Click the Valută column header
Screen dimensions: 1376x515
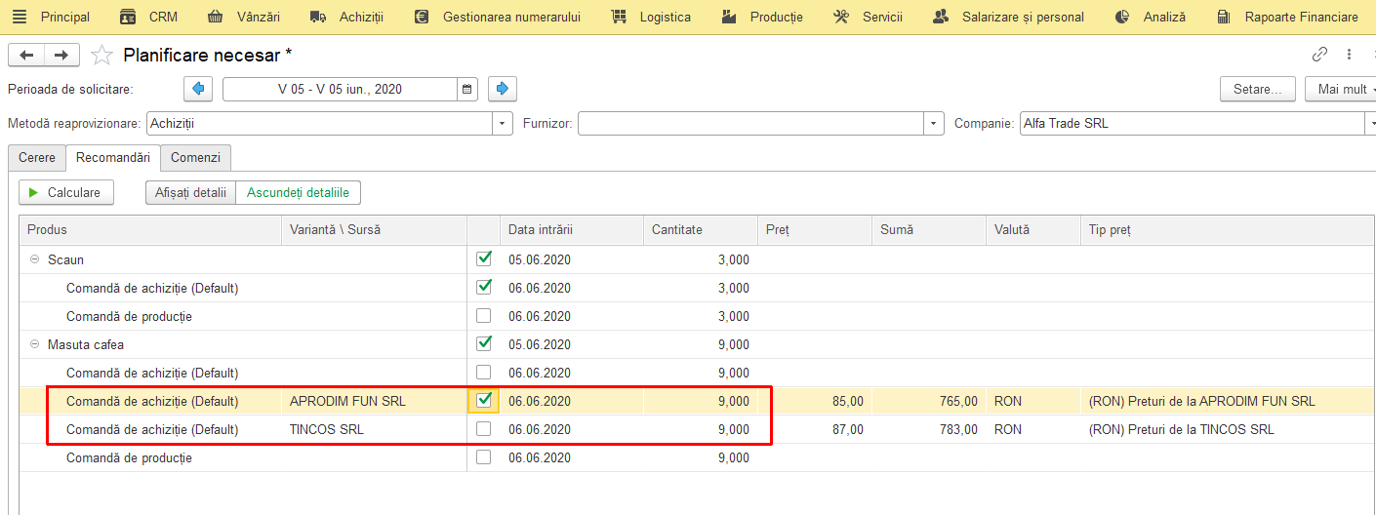pyautogui.click(x=1032, y=230)
